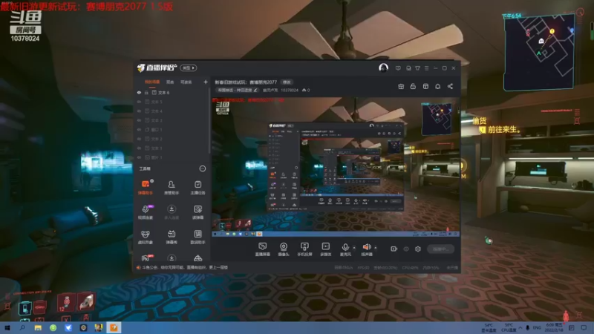Toggle visibility eye of 文本 5
Screen dimensions: 594x334
pyautogui.click(x=139, y=102)
